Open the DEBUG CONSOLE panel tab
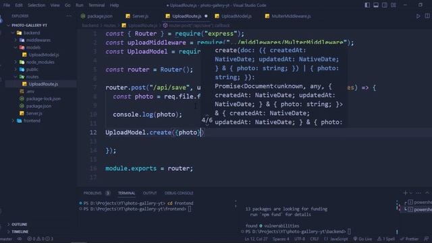432x243 pixels. click(x=179, y=193)
